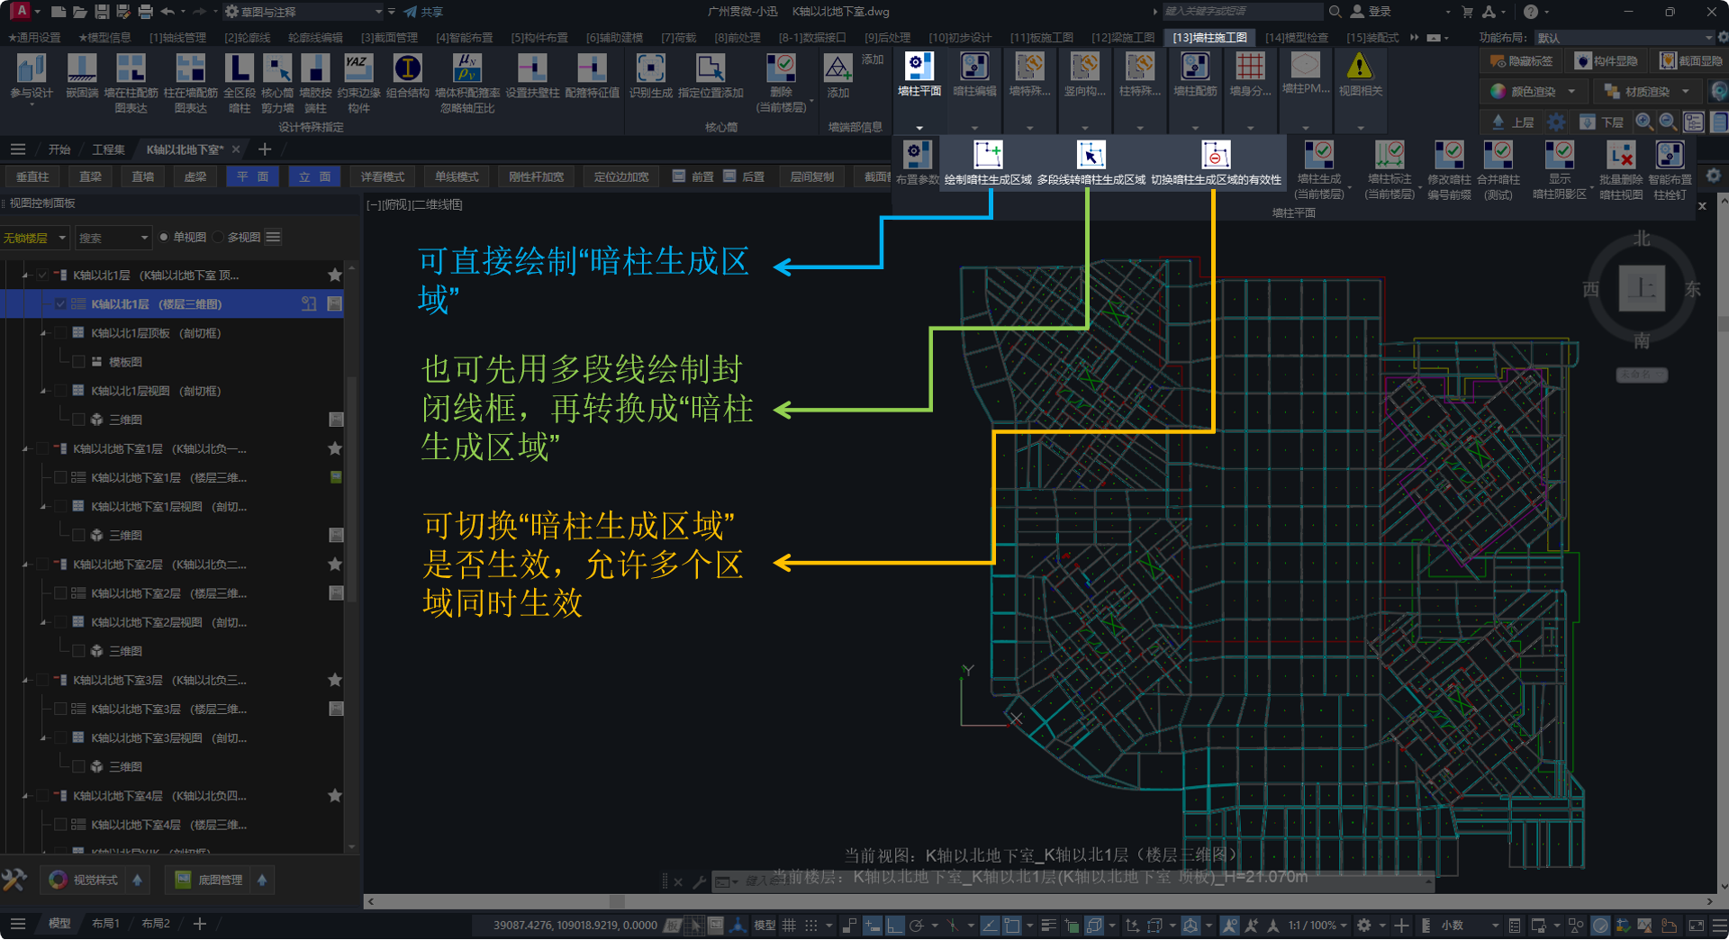Expand the 颜色渲染 dropdown arrow
The width and height of the screenshot is (1729, 940).
tap(1571, 92)
